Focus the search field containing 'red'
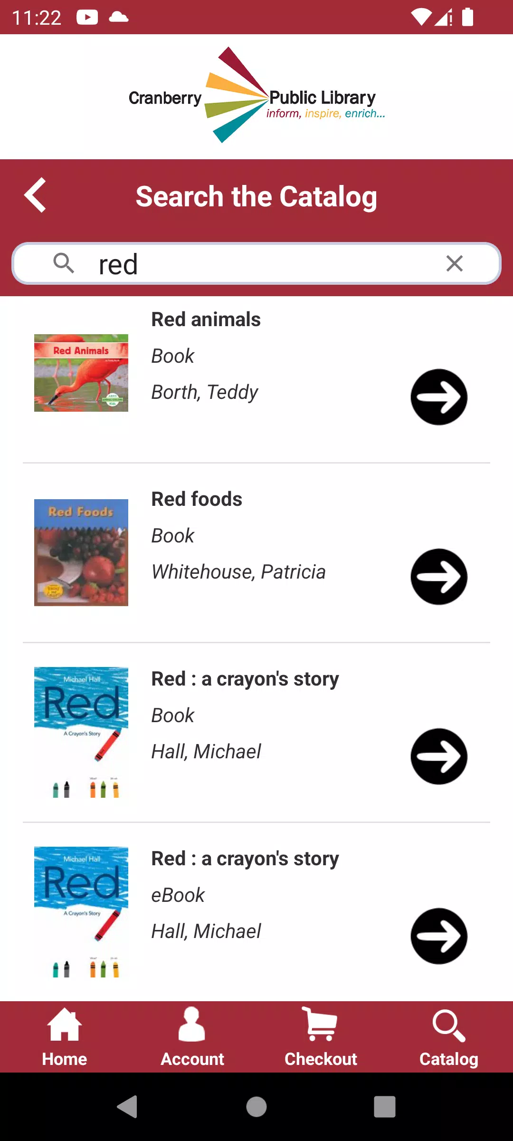Image resolution: width=513 pixels, height=1141 pixels. 256,263
